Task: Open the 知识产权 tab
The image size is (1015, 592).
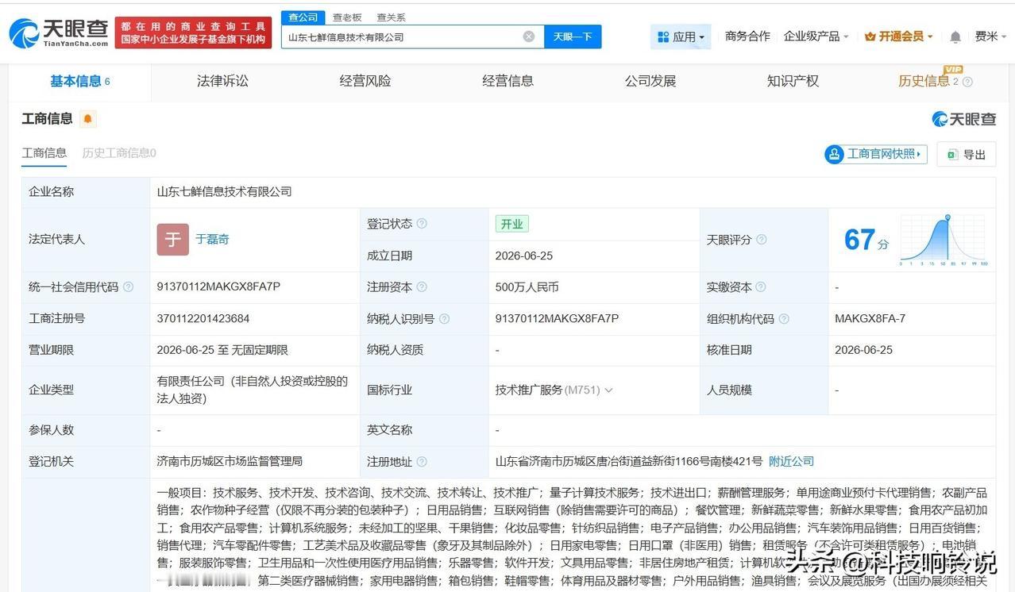Action: [793, 81]
